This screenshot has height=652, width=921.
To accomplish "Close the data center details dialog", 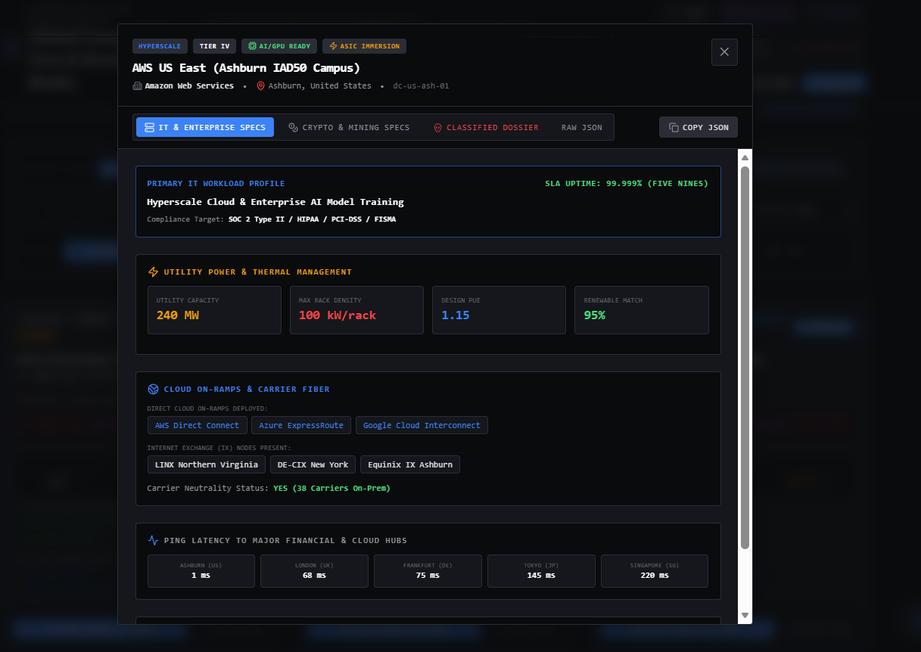I will click(x=724, y=52).
